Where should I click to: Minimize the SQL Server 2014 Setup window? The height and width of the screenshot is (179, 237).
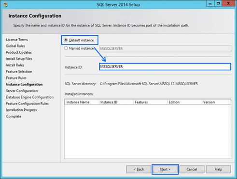click(x=210, y=3)
